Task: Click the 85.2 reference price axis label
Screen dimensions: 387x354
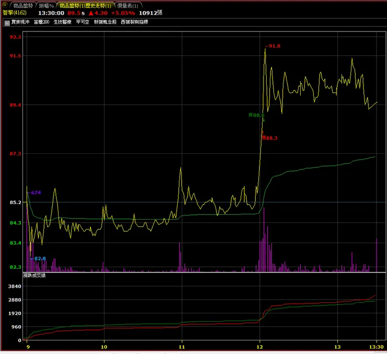Action: click(x=15, y=202)
